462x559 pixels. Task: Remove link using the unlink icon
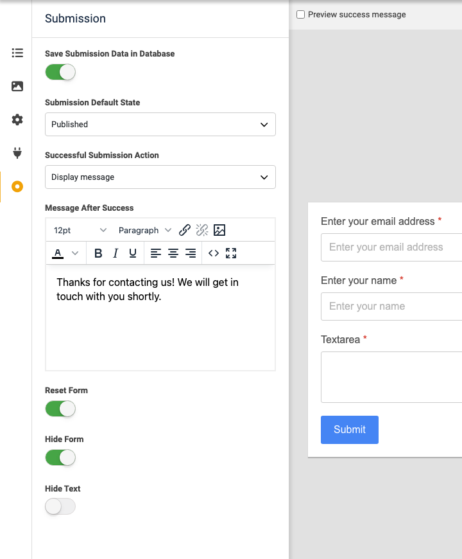[202, 230]
